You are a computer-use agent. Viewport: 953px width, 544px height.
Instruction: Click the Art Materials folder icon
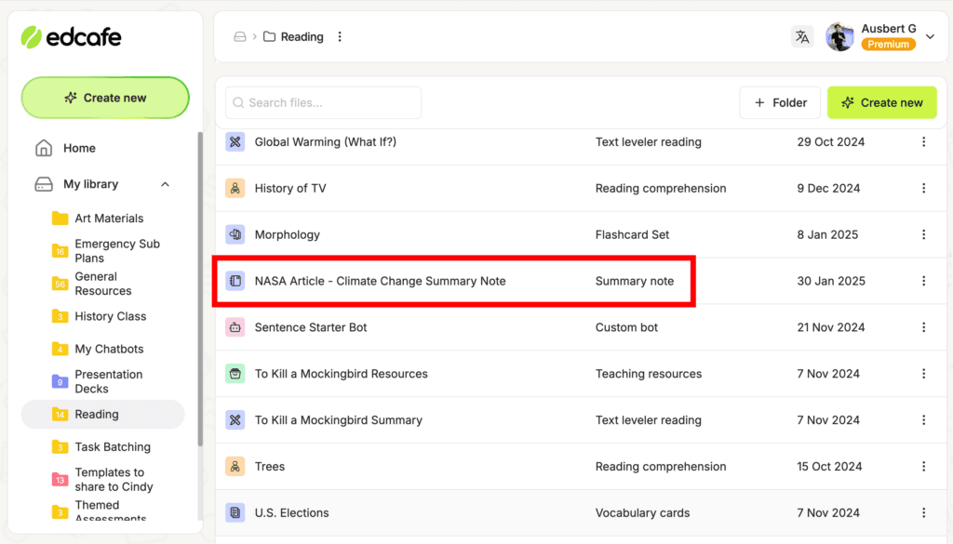pos(60,218)
